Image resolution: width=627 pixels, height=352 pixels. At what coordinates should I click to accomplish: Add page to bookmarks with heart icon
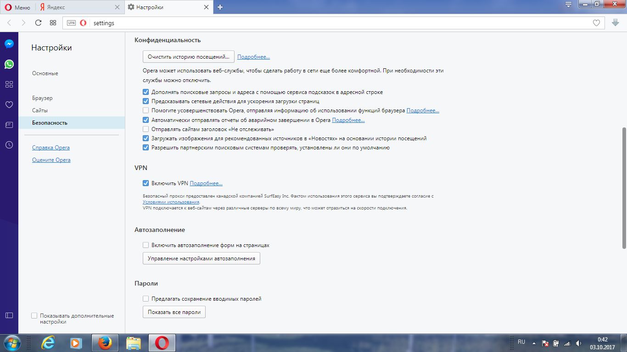[x=596, y=23]
